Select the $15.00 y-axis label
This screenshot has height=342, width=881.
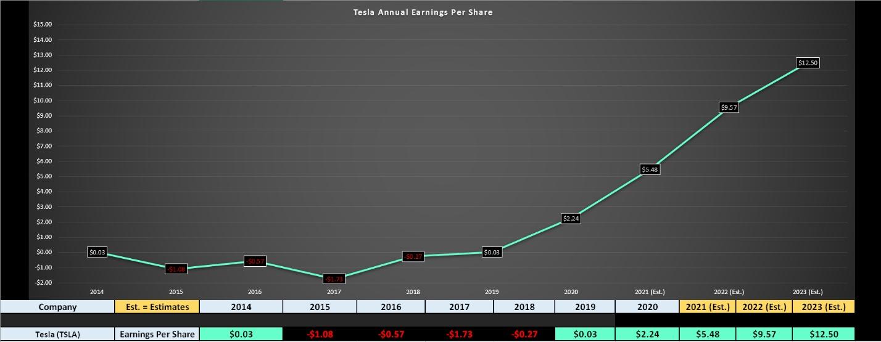[43, 25]
